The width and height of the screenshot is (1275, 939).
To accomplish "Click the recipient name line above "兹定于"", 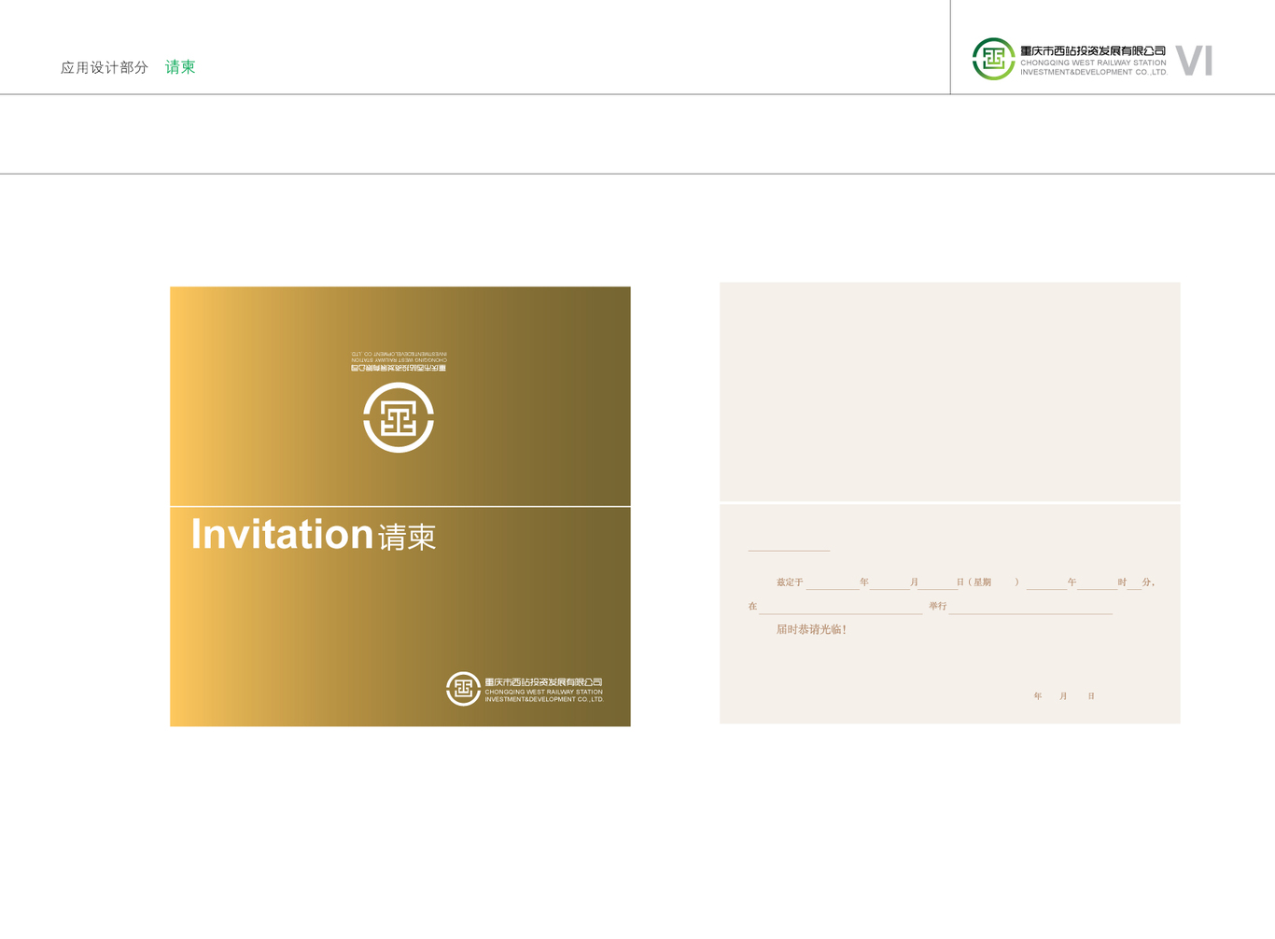I will point(789,550).
